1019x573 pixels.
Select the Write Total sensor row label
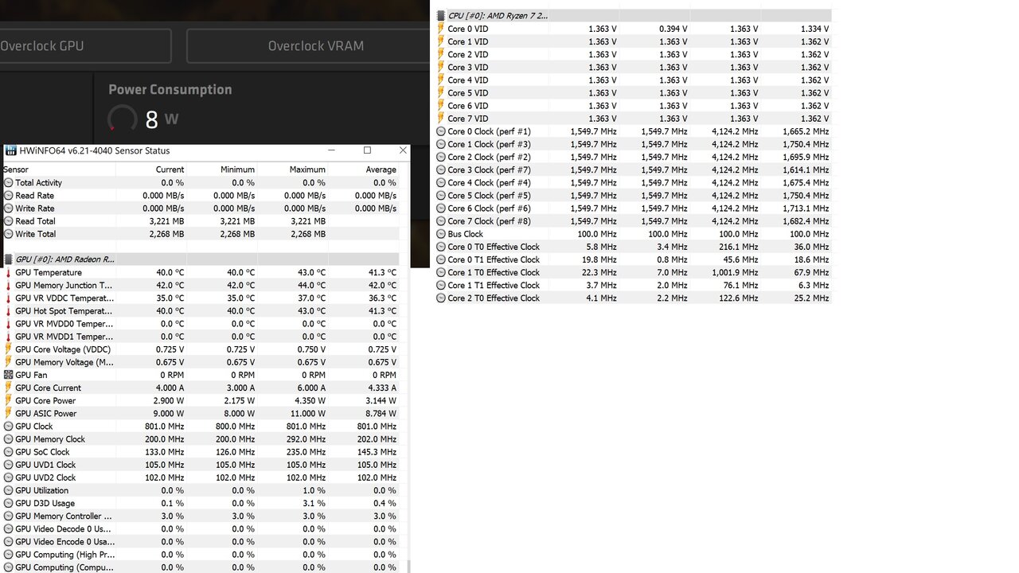35,234
